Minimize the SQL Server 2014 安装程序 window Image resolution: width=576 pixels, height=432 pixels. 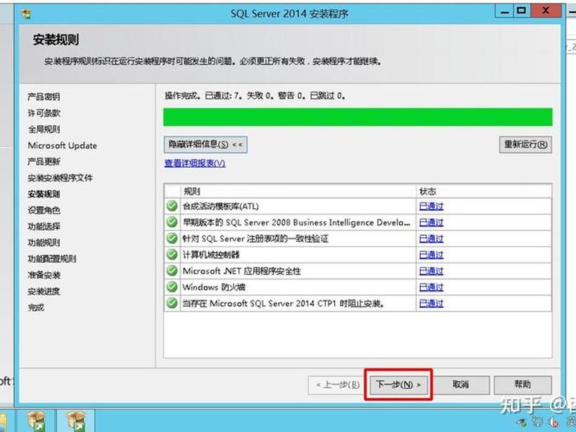pos(505,12)
